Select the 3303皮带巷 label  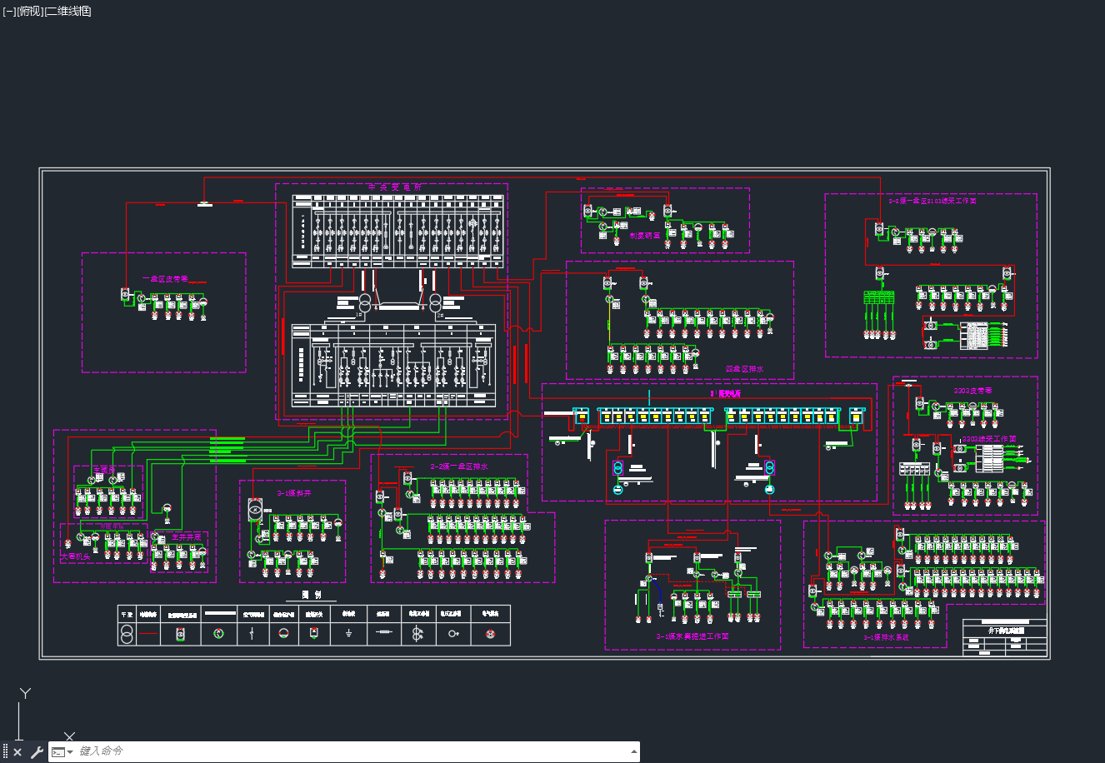[x=973, y=391]
